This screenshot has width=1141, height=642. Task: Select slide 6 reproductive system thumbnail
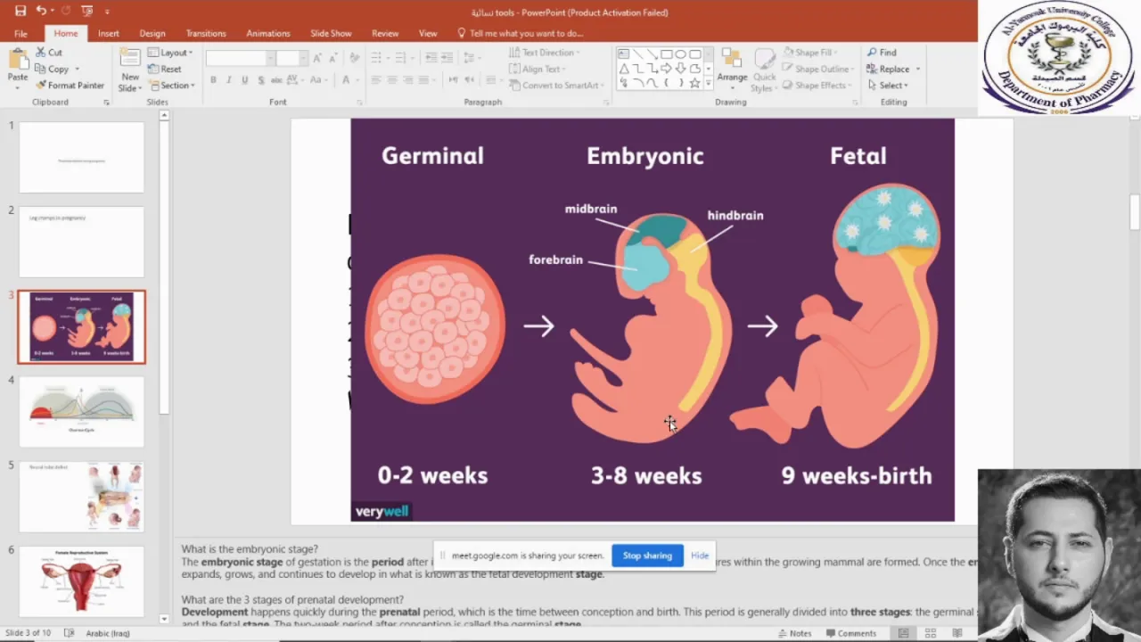81,581
